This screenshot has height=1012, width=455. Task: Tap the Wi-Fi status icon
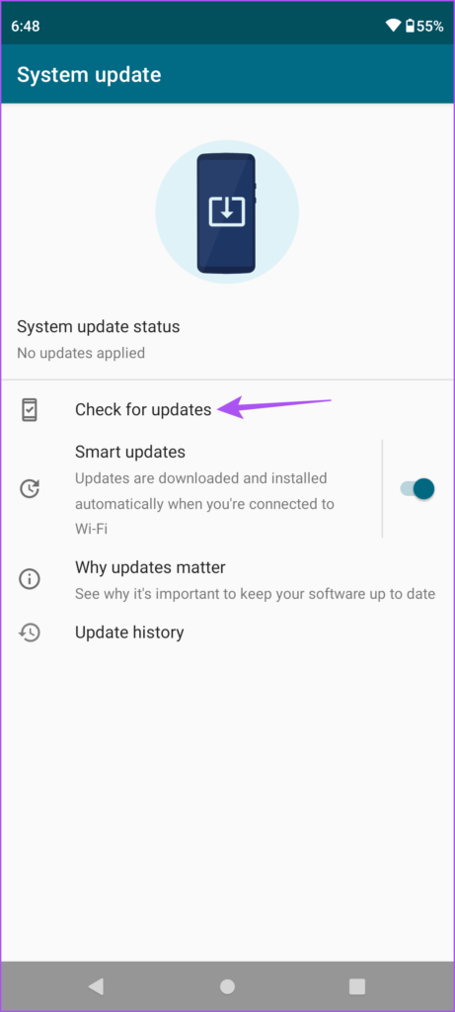point(393,26)
